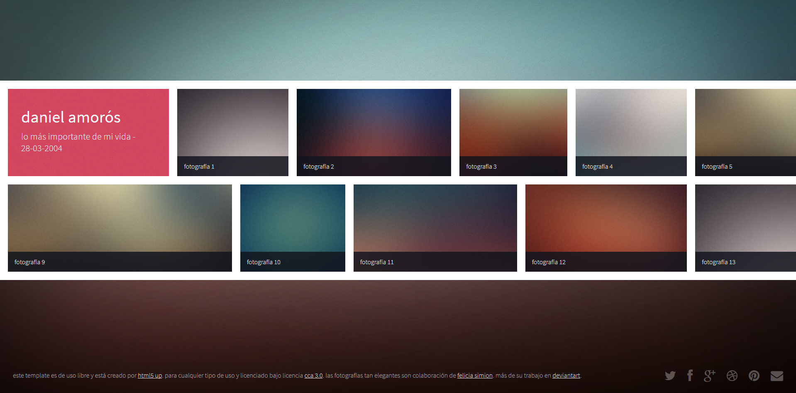Select the fotografía 11 thumbnail
The width and height of the screenshot is (796, 393).
(435, 228)
